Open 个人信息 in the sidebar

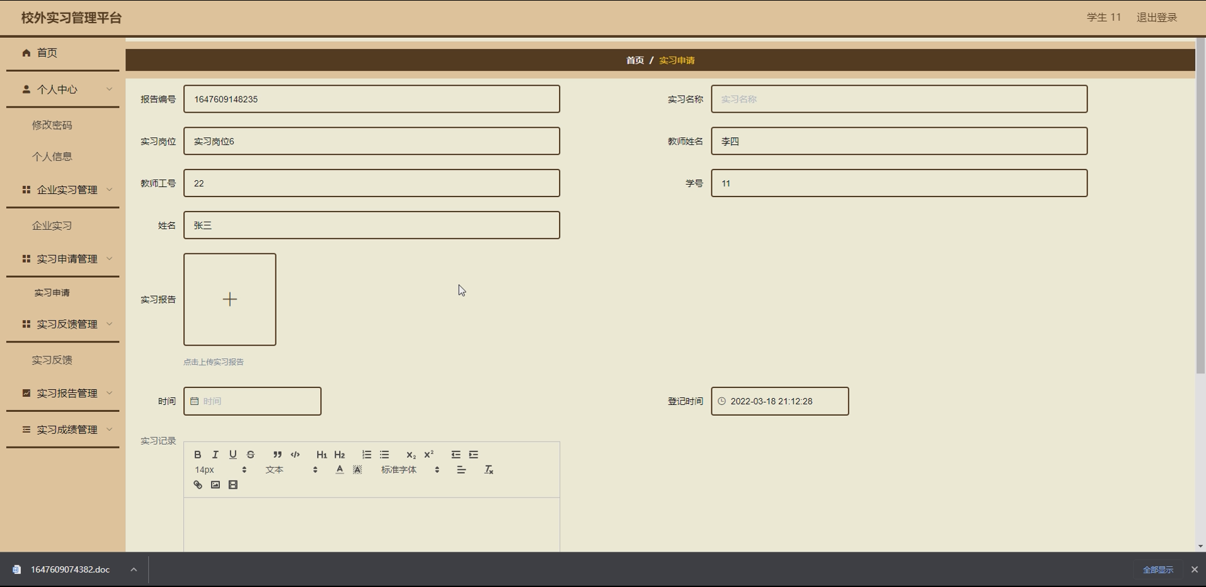(52, 156)
